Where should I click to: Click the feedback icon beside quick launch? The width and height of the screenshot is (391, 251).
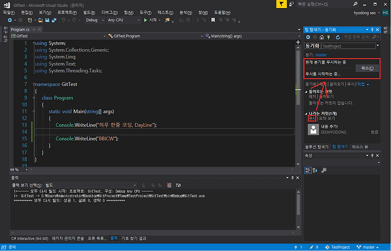click(291, 4)
